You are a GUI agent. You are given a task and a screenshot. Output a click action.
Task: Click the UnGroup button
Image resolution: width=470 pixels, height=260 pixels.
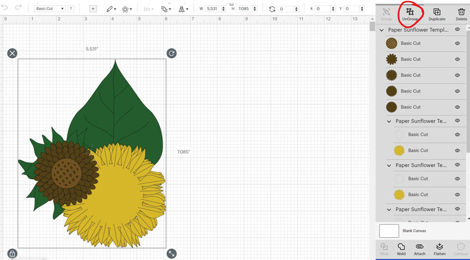(x=409, y=14)
